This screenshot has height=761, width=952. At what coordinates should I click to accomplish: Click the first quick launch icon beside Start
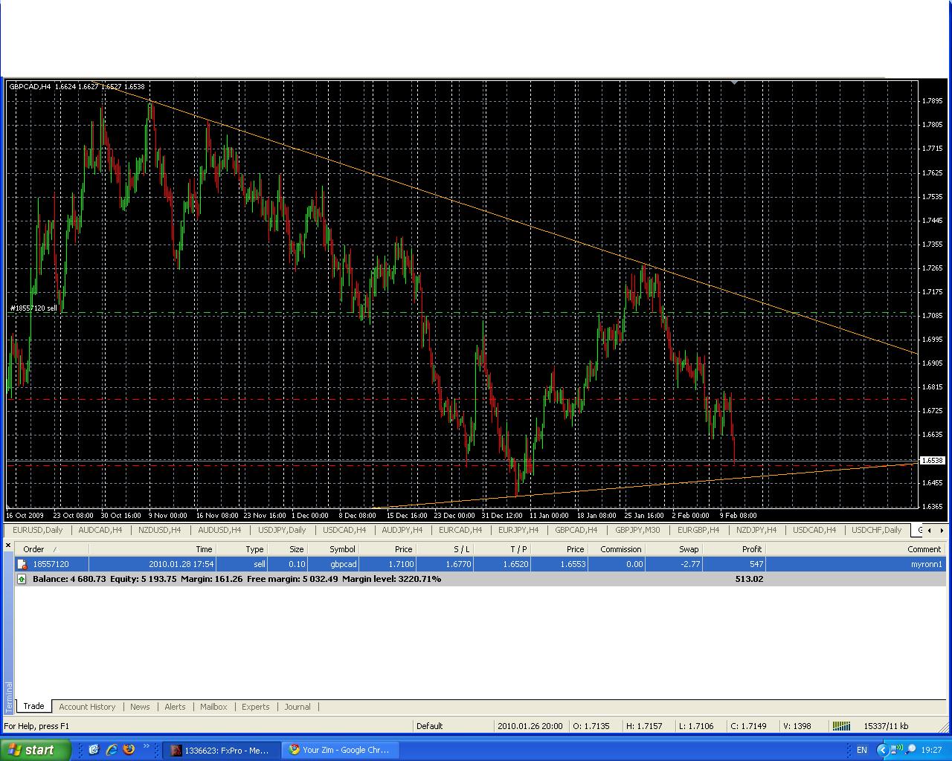point(94,750)
